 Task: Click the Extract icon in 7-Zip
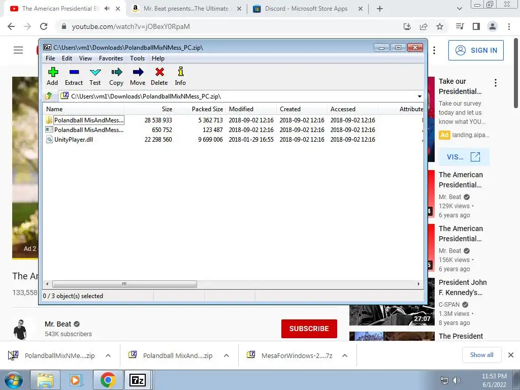(x=74, y=76)
